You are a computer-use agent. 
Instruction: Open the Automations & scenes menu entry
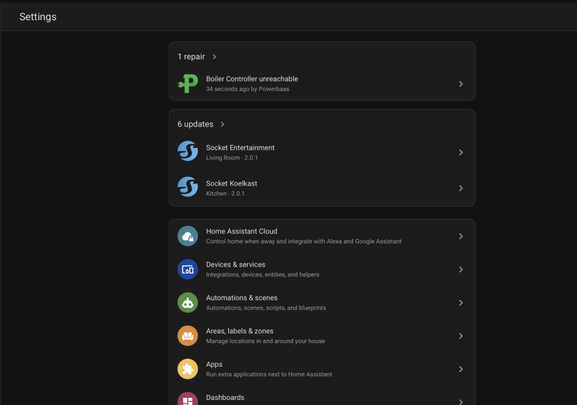point(322,302)
